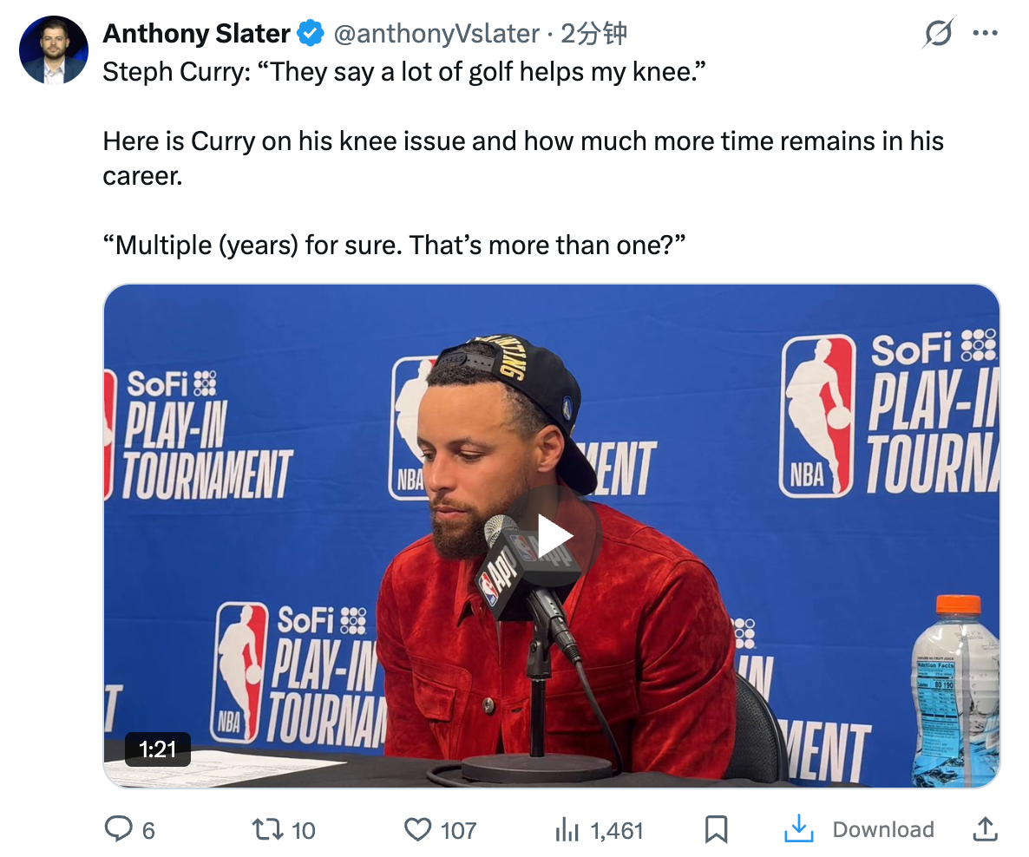
Task: Open the share upload-arrow menu
Action: (985, 830)
